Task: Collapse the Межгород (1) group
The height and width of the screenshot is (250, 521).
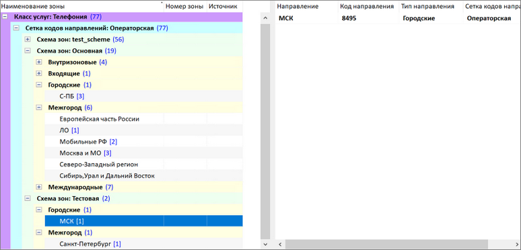Action: (x=39, y=233)
